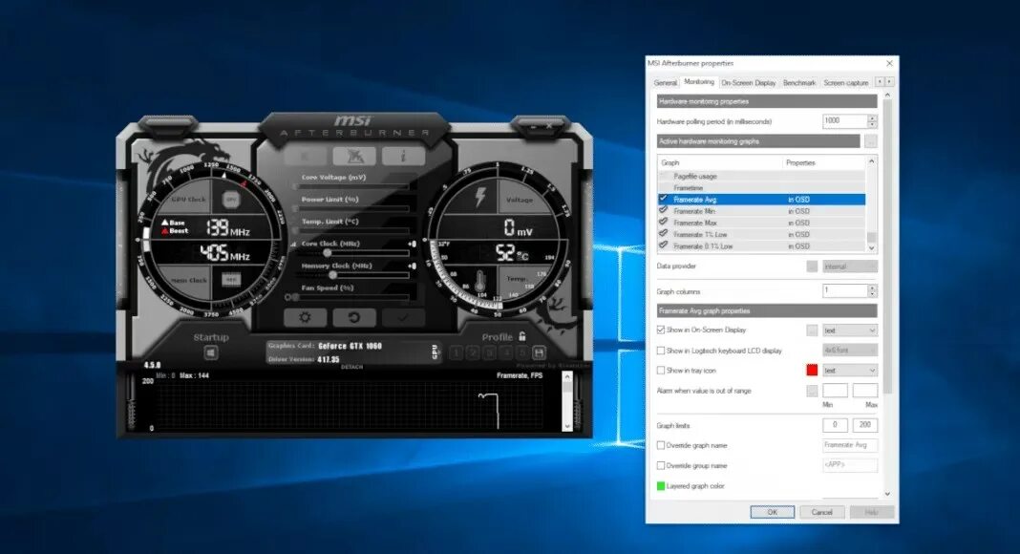Open the OC Scanner icon button
Image resolution: width=1020 pixels, height=554 pixels.
point(354,156)
